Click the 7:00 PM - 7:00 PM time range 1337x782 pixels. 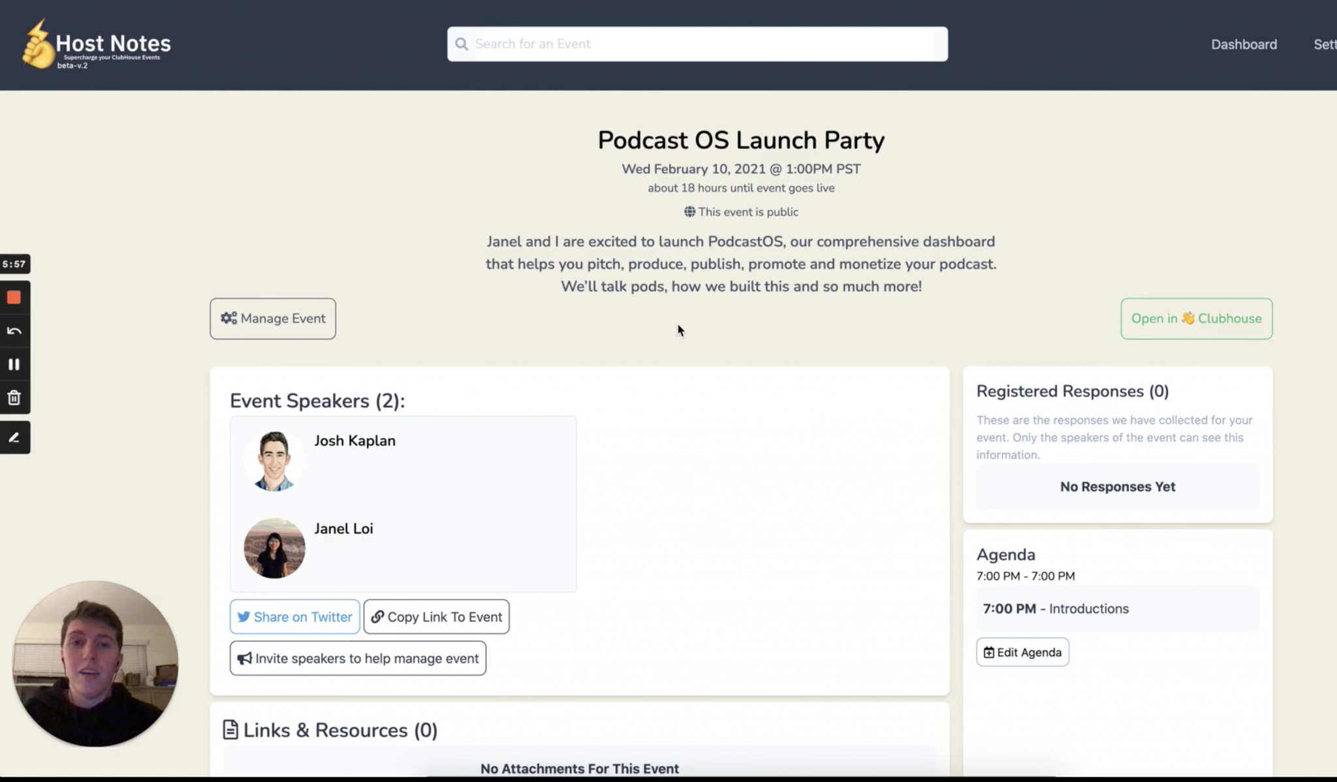point(1025,576)
